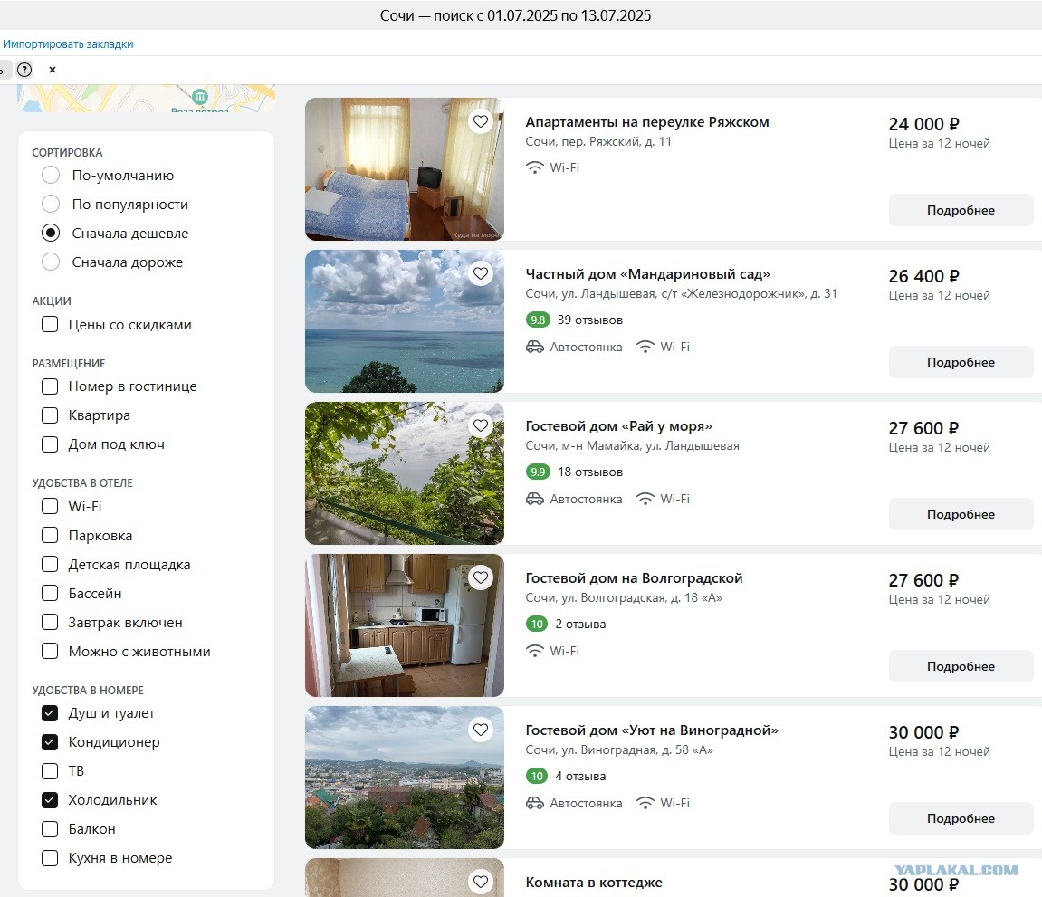
Task: Open listing Гостевой дом «Рай у моря»
Action: coord(618,426)
